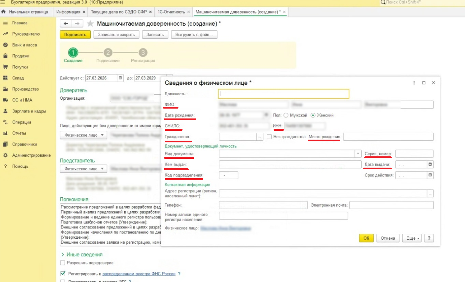Open Банк и касса section icon

5,45
